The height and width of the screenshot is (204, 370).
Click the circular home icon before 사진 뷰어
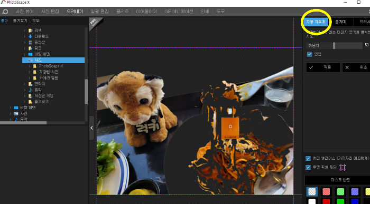point(5,12)
